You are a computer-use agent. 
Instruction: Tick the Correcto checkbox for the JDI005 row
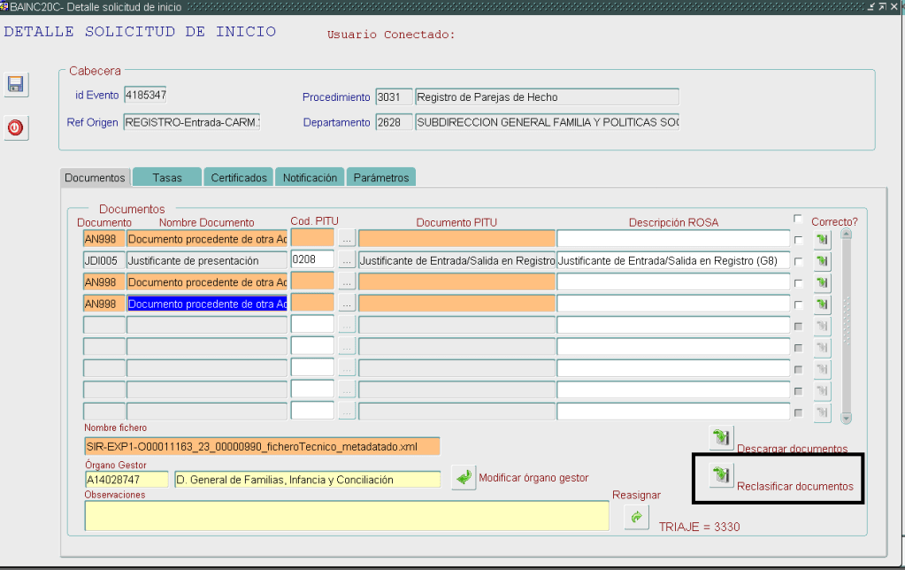coord(799,262)
